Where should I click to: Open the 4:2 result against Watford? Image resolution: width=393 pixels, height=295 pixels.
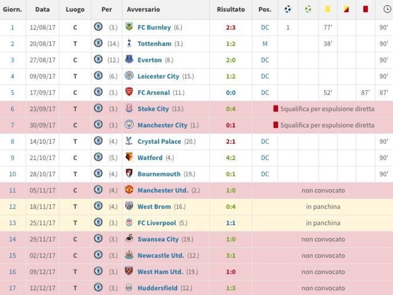point(231,158)
